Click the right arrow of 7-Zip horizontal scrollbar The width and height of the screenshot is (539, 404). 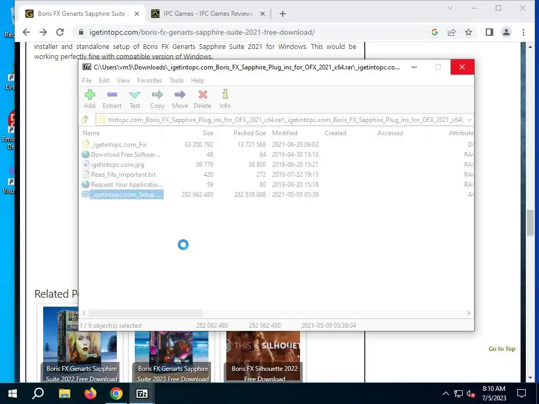468,314
